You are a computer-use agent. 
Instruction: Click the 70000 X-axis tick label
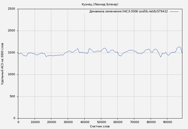point(134,122)
